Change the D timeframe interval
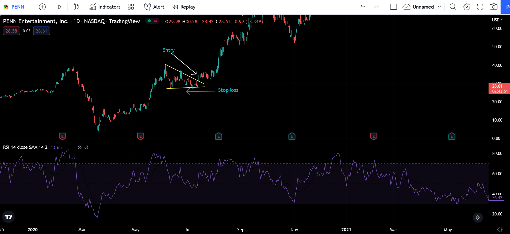510x234 pixels. point(59,7)
